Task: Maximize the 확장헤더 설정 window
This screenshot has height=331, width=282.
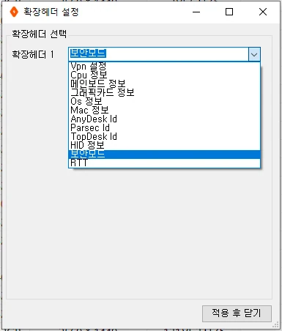Action: coord(229,12)
